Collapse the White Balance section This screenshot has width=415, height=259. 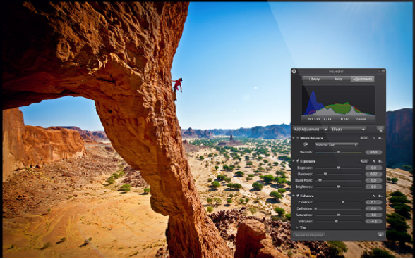coord(294,138)
